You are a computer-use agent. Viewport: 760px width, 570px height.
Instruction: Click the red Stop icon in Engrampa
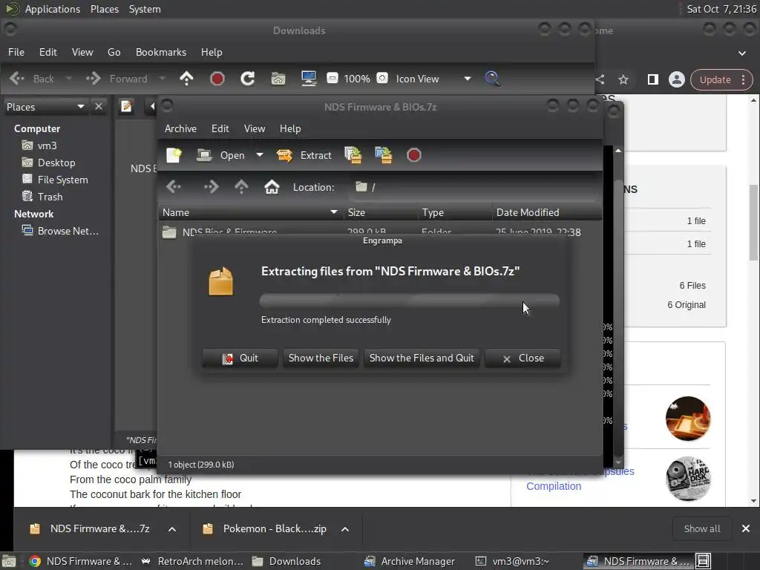[x=414, y=155]
